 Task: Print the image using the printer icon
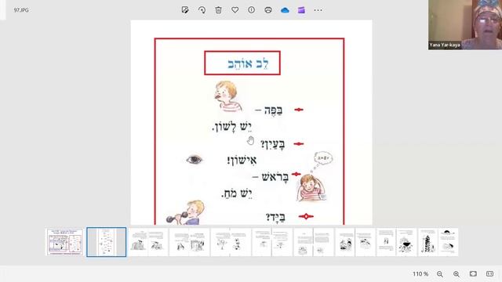point(268,10)
